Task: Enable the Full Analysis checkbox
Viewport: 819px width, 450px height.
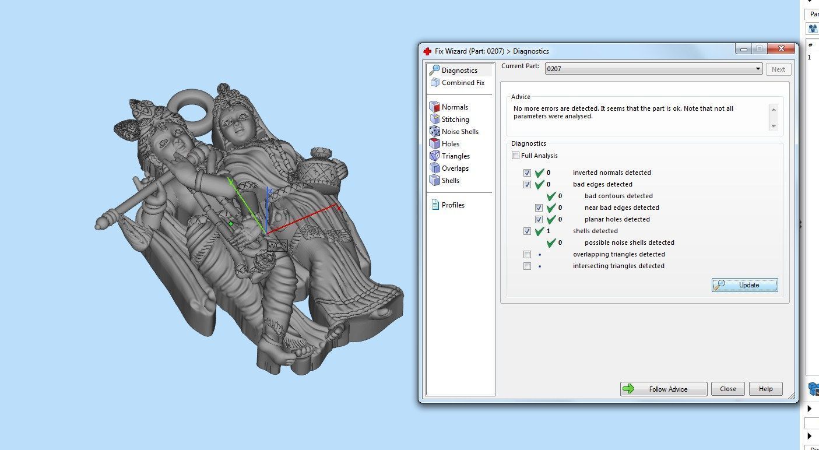Action: 515,156
